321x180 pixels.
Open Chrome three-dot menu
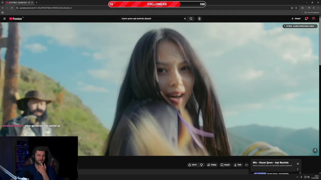(318, 8)
